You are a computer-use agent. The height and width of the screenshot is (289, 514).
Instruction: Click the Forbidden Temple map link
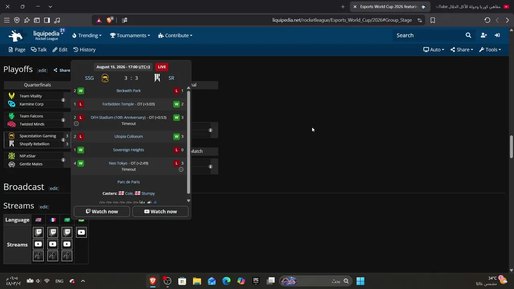pyautogui.click(x=118, y=104)
